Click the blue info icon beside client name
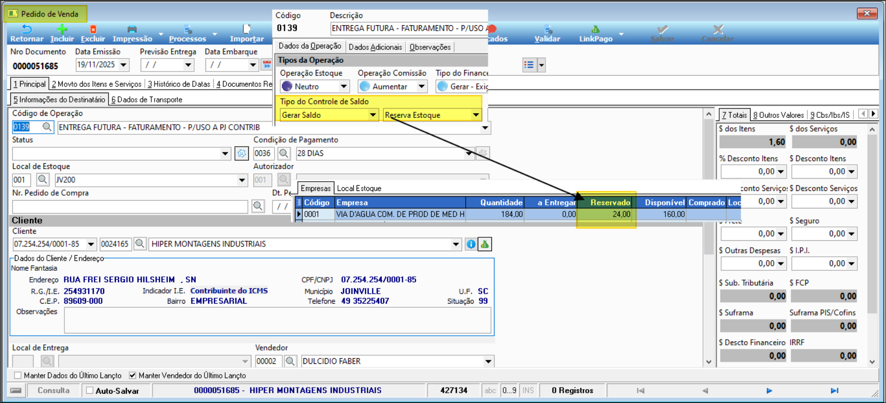886x403 pixels. (x=471, y=244)
